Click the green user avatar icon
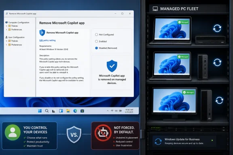Viewport: 233px width, 155px height. (13, 132)
